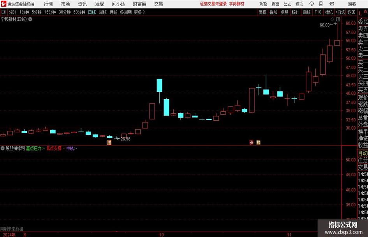The width and height of the screenshot is (368, 237).
Task: Click the 通达信 red logo icon
Action: click(4, 4)
